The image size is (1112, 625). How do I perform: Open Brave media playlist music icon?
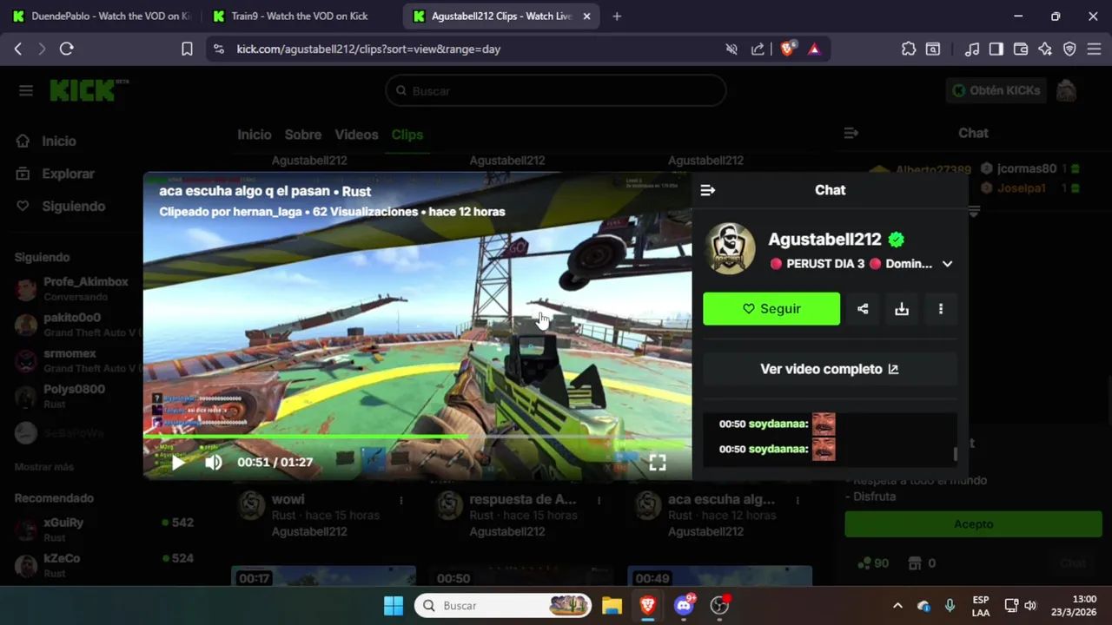(x=972, y=49)
